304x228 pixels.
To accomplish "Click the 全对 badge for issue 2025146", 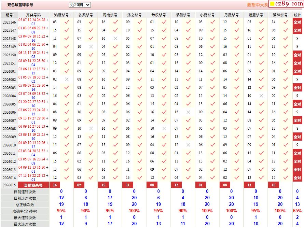I will pyautogui.click(x=297, y=22).
